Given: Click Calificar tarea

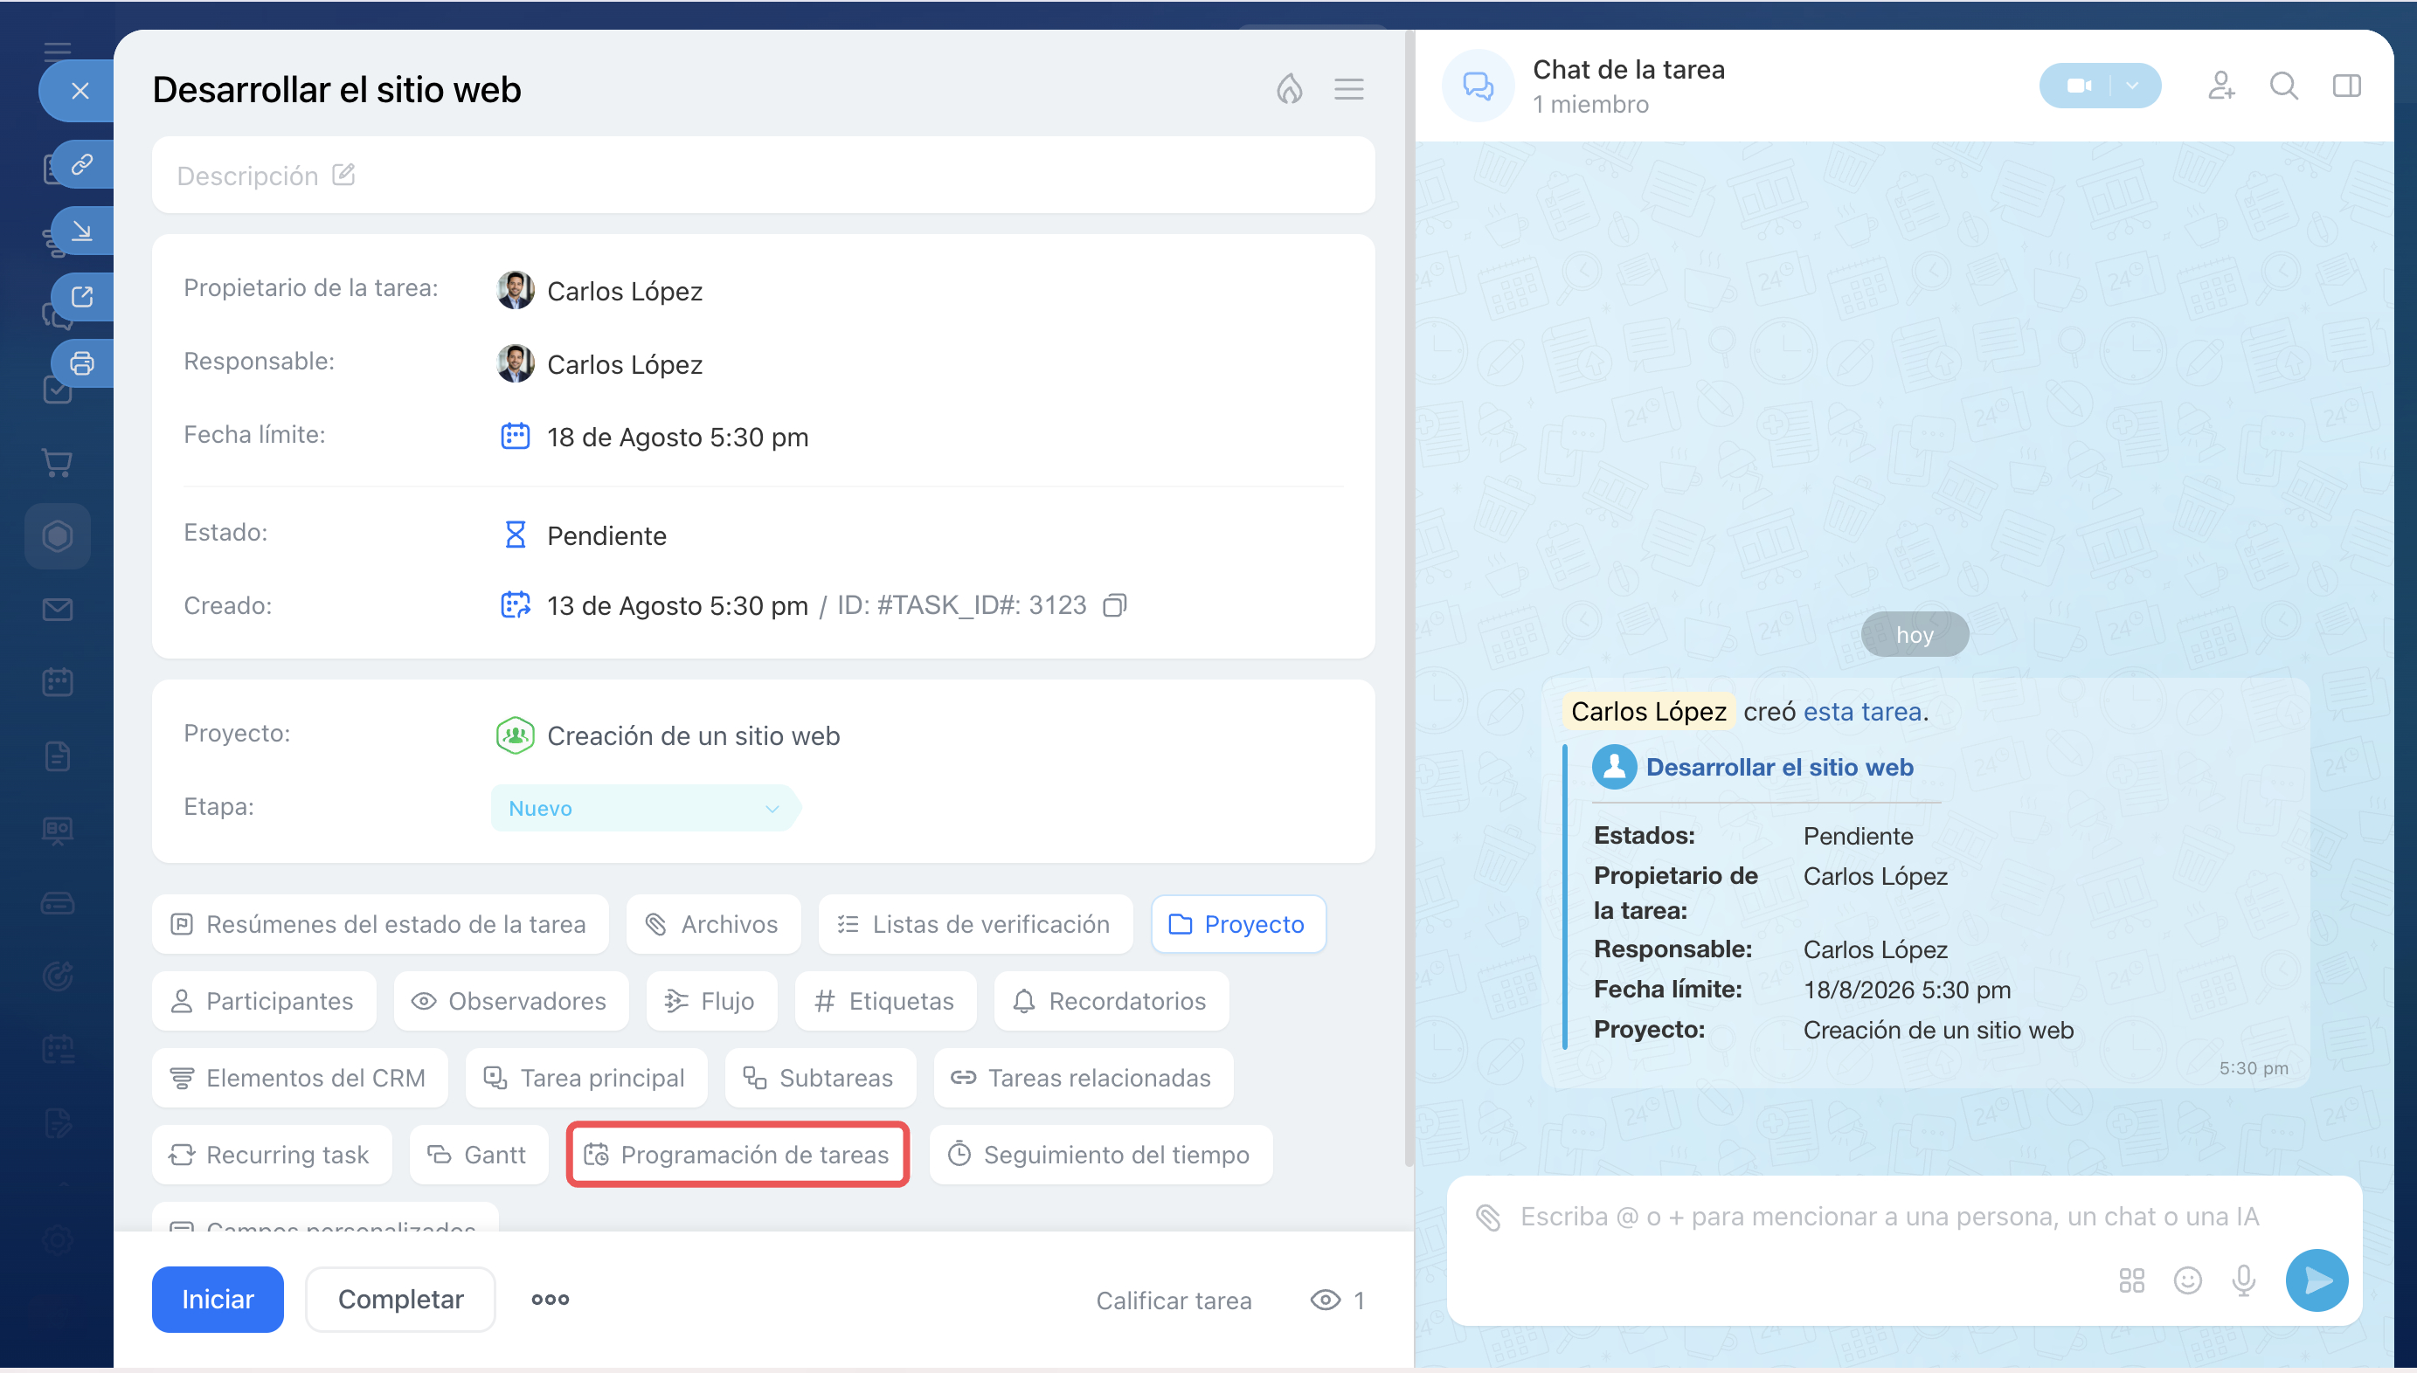Looking at the screenshot, I should point(1174,1301).
